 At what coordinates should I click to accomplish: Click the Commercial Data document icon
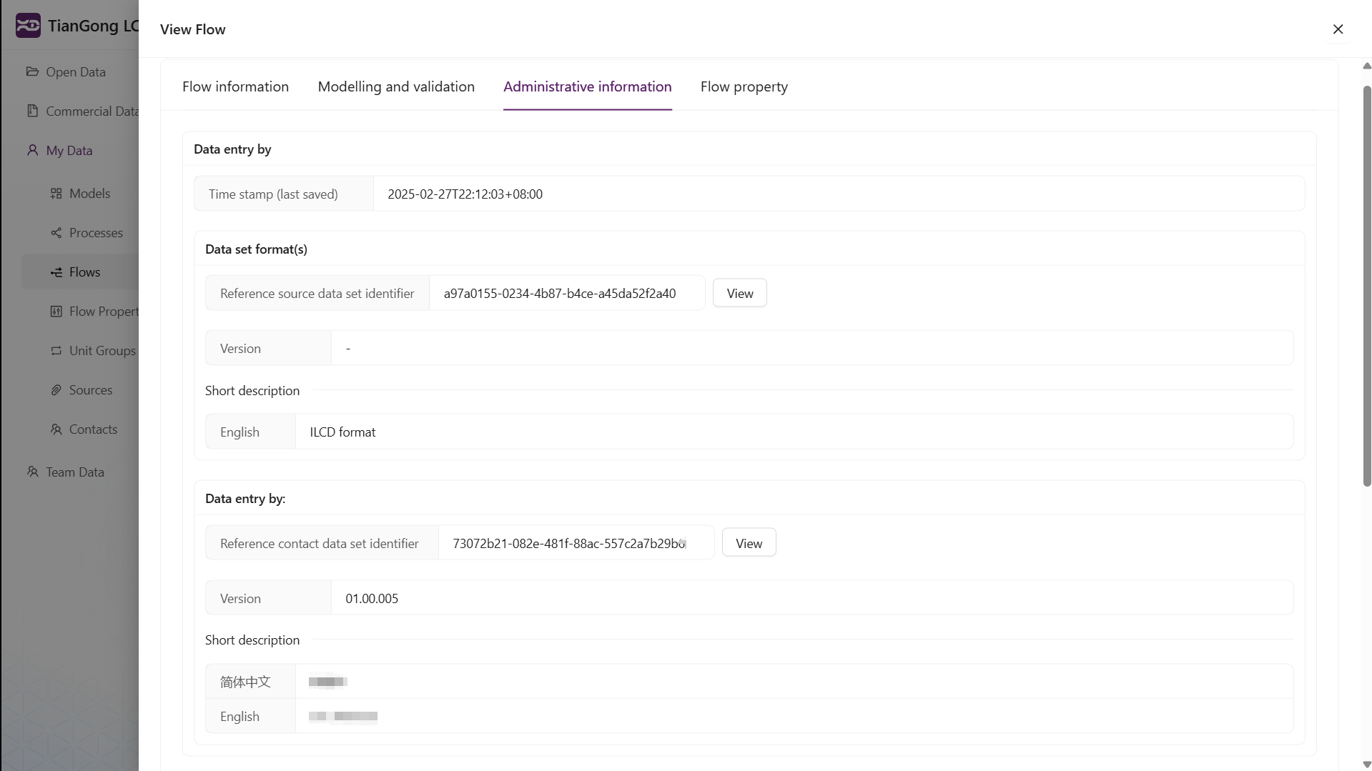(32, 111)
